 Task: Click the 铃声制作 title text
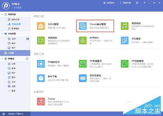click(x=94, y=38)
